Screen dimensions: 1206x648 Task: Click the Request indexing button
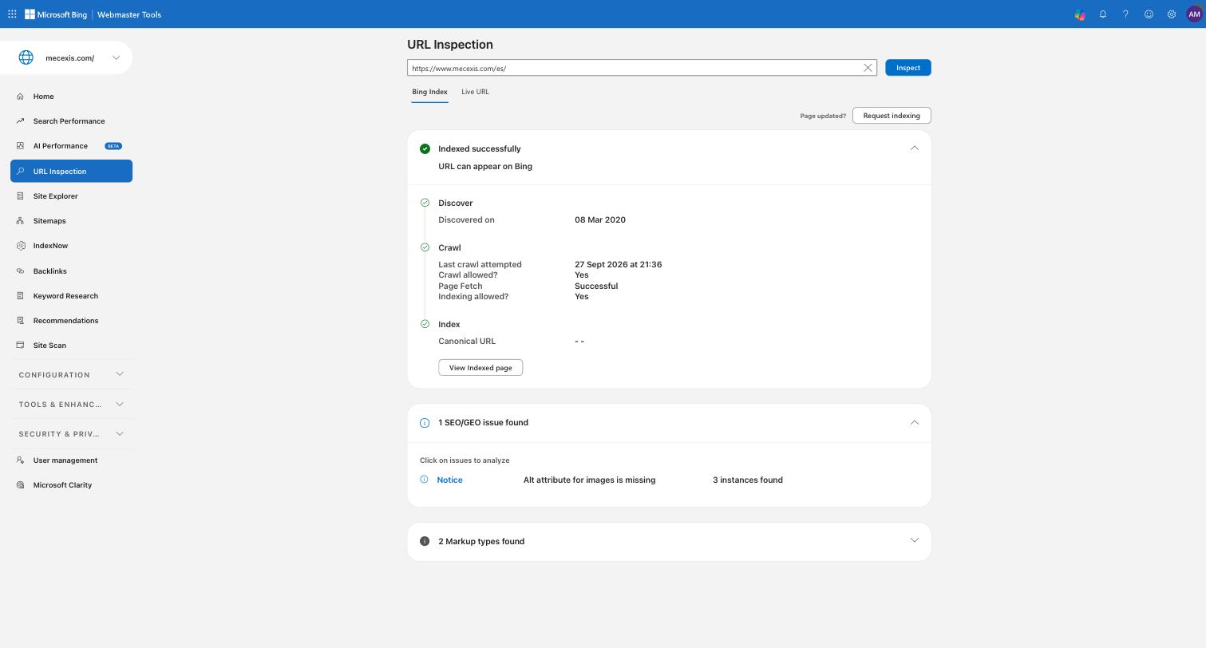tap(892, 116)
